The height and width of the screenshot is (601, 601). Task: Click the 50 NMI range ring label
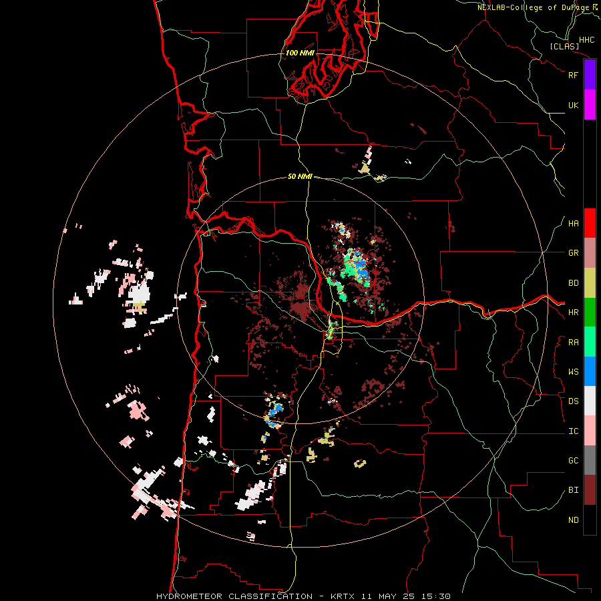point(300,176)
